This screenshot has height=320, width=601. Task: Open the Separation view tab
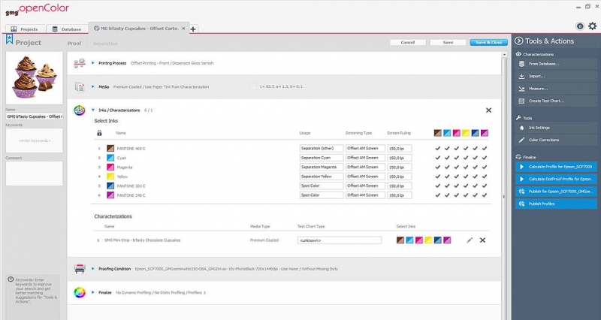[105, 44]
